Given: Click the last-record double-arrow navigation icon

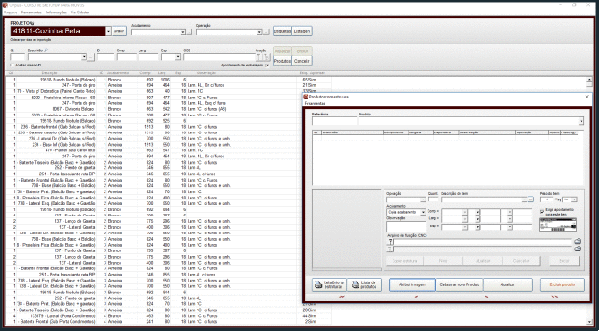Looking at the screenshot, I should 554,297.
